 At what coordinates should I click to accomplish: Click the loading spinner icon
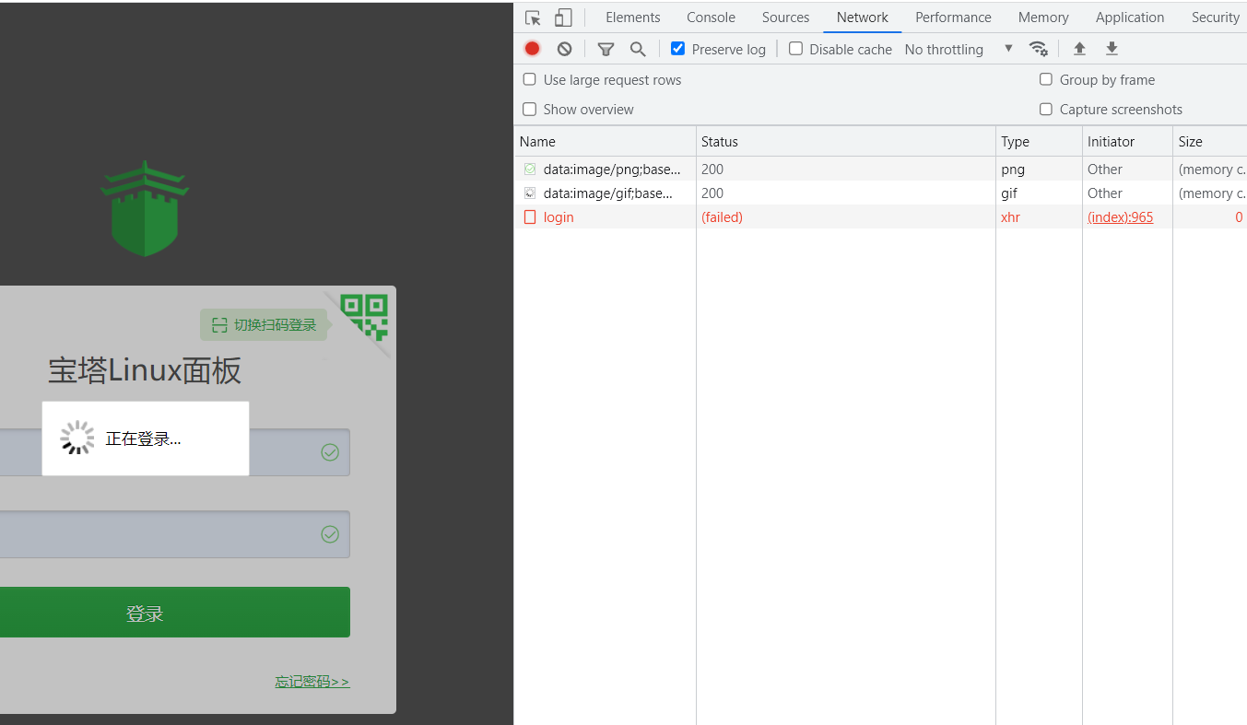(x=77, y=439)
